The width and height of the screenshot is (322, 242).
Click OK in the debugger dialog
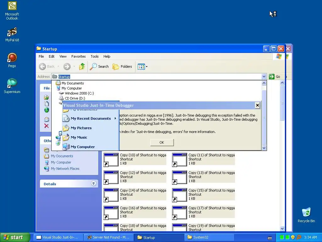click(x=162, y=142)
